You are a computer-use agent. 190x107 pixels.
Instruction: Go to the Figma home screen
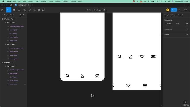(11, 5)
